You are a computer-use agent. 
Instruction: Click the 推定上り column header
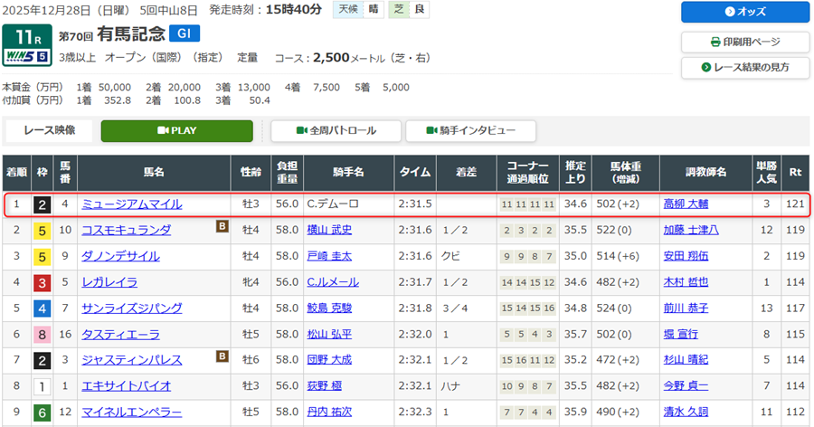coord(576,173)
